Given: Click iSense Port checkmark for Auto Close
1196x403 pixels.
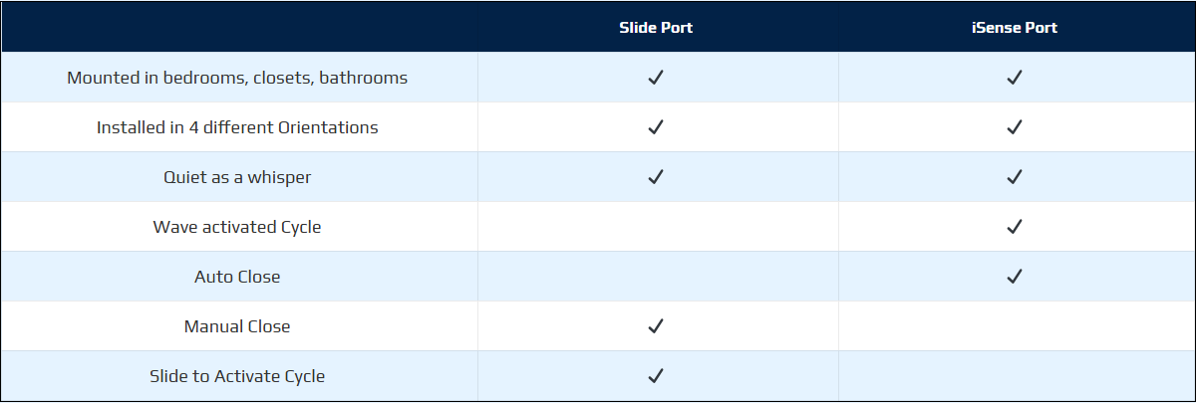Looking at the screenshot, I should [x=1015, y=277].
